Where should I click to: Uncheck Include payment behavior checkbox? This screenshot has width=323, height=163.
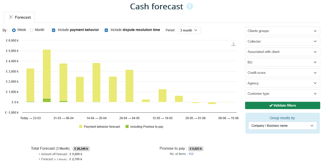[x=54, y=30]
